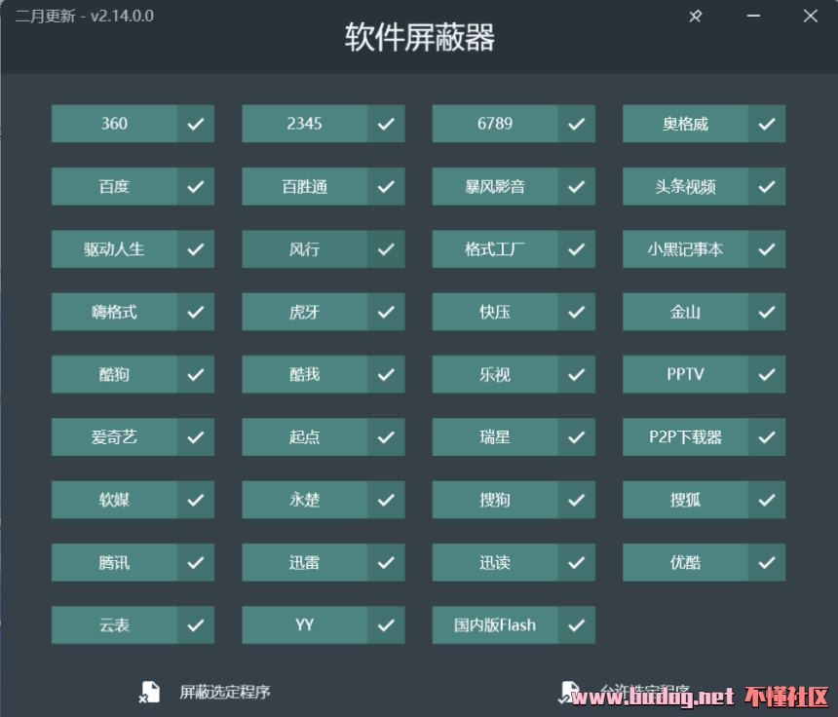Image resolution: width=838 pixels, height=717 pixels.
Task: Select the 金山 software label
Action: 685,312
